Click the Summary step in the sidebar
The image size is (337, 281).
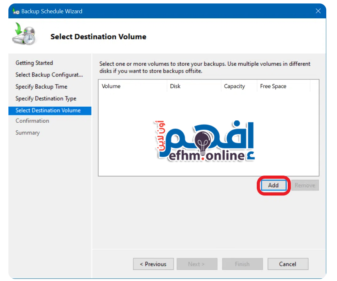28,133
